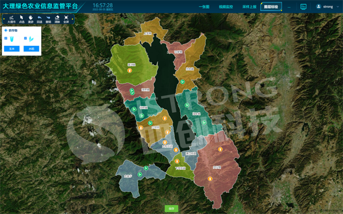
Task: Click the 16:57:28 clock display
Action: click(102, 5)
